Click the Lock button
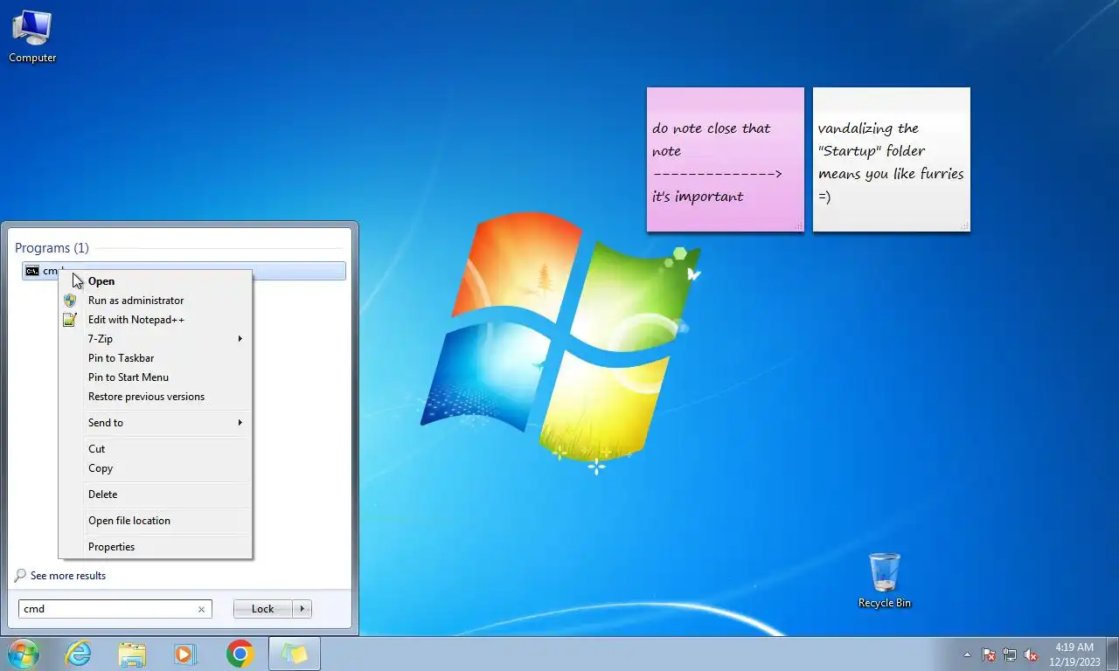The image size is (1119, 671). click(262, 609)
